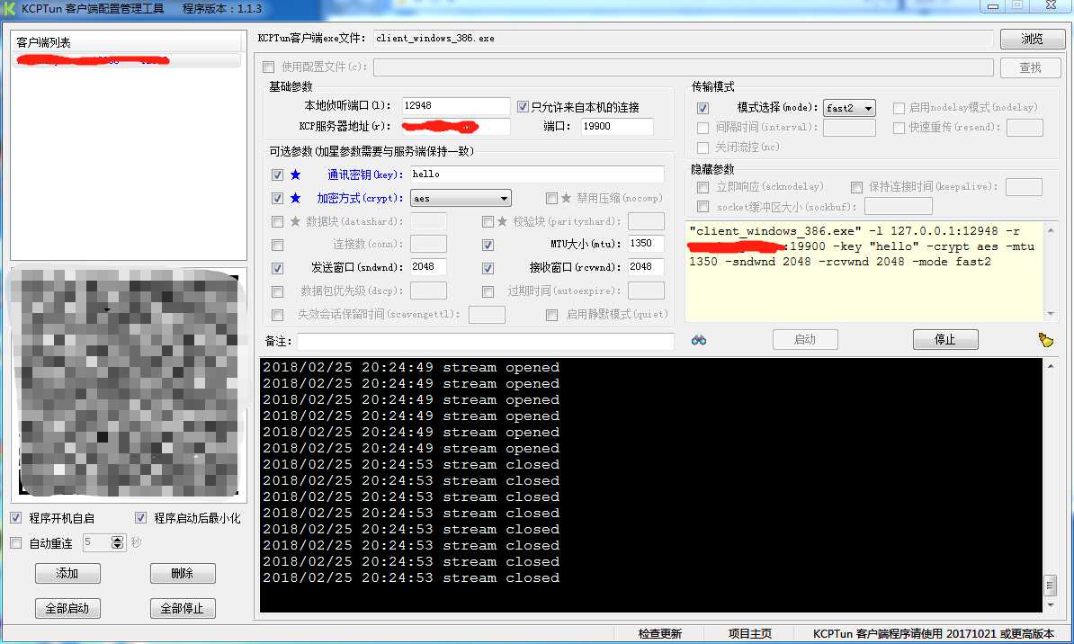Uncheck the 接收窗口(rcvwnd) checkbox

click(x=488, y=268)
